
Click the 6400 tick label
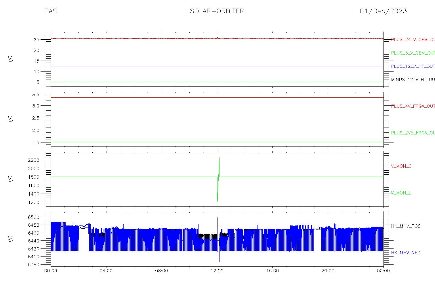(x=34, y=257)
